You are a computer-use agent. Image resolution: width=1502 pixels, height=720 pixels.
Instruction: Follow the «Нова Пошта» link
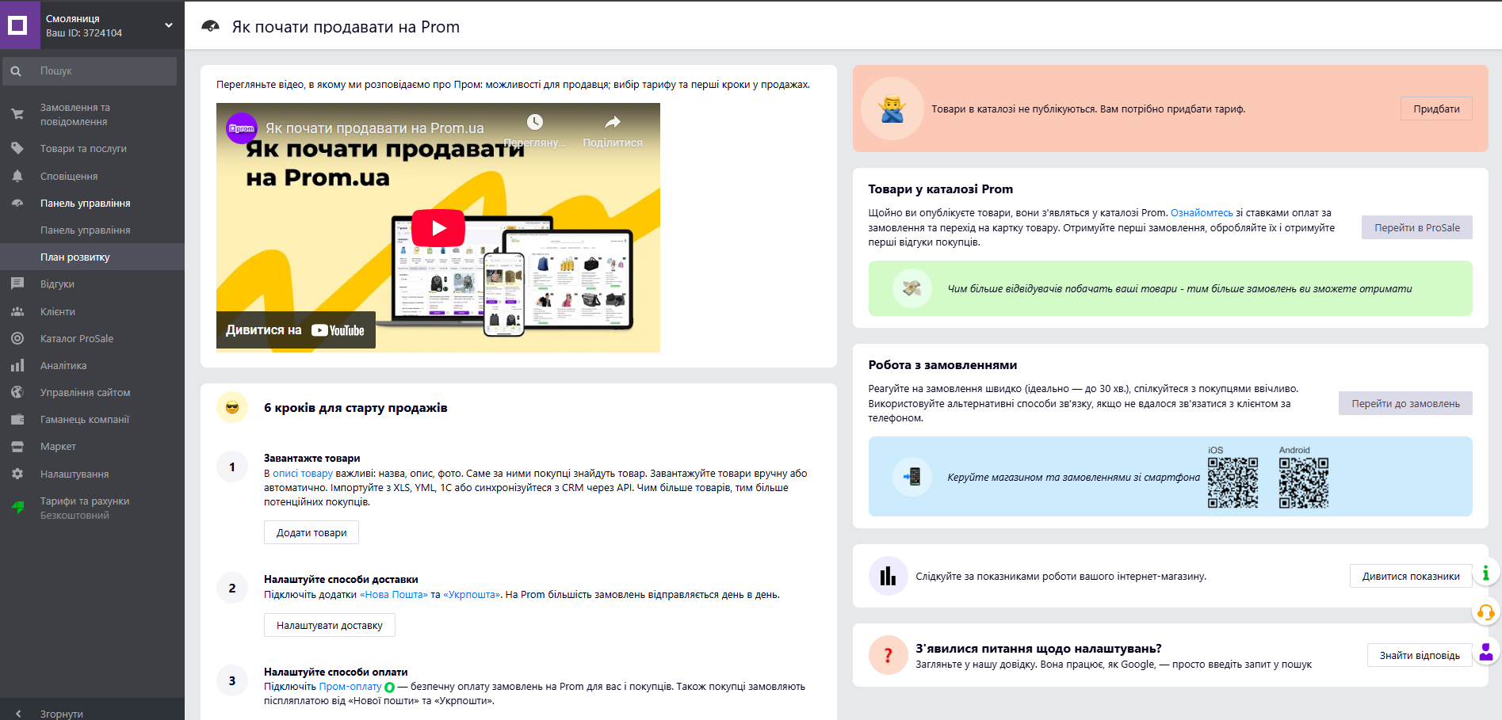pyautogui.click(x=394, y=595)
